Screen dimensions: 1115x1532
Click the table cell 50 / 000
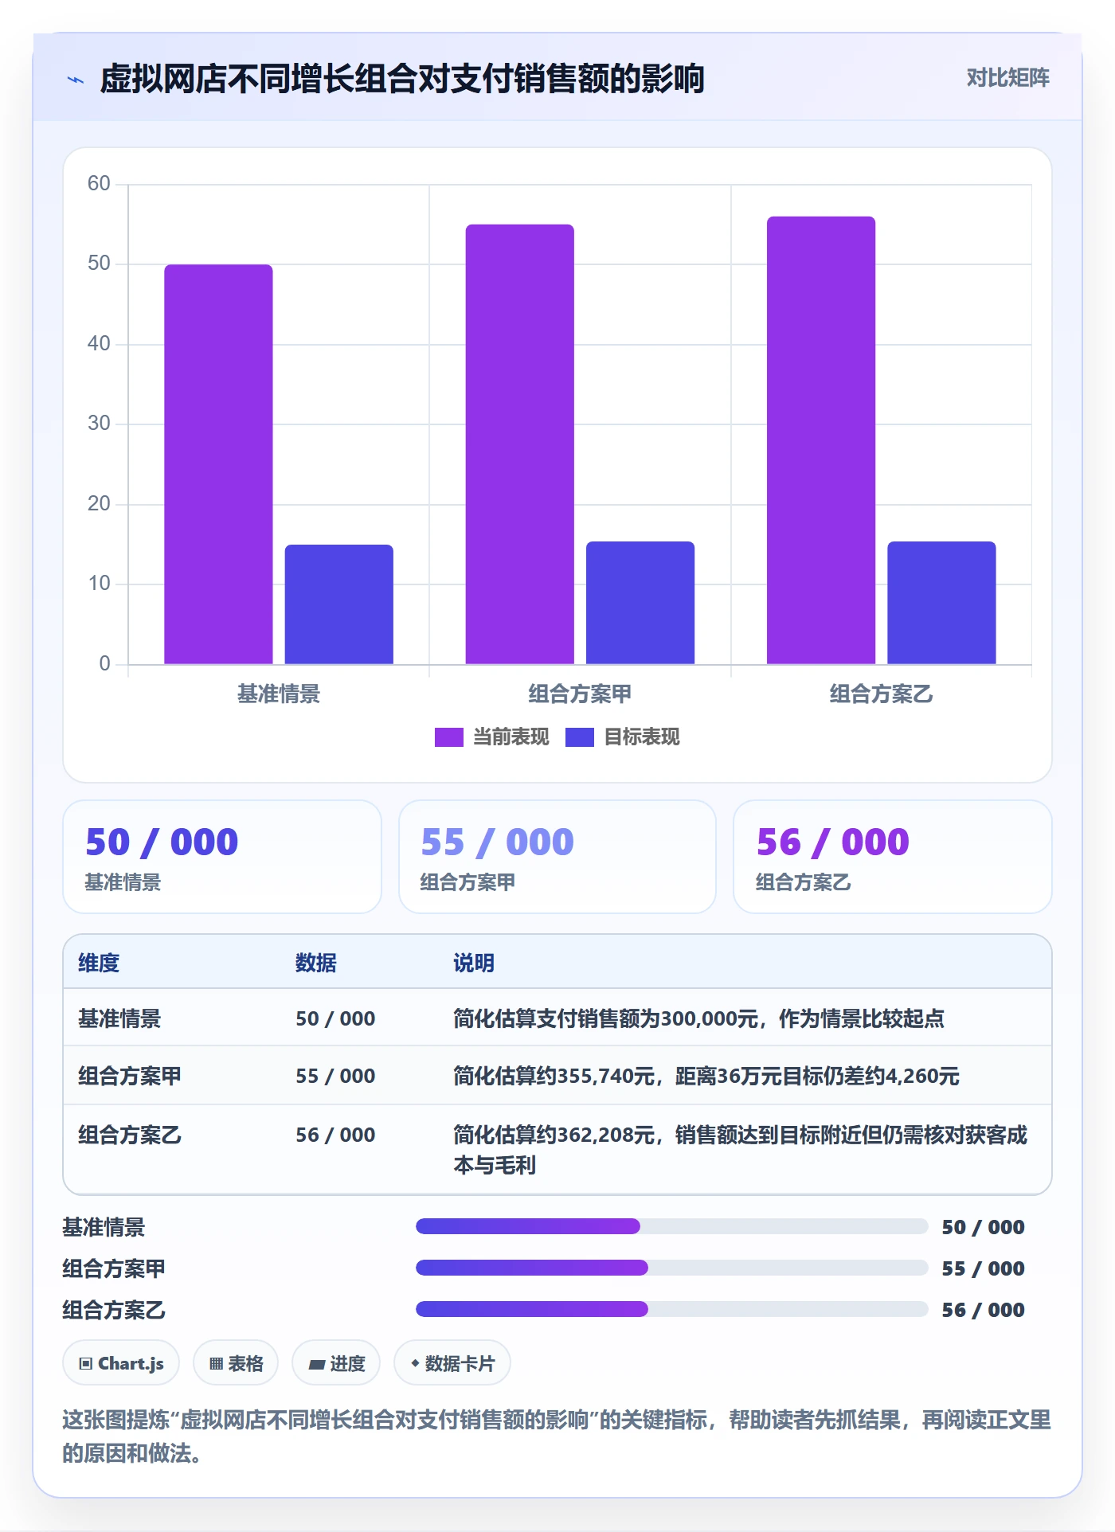tap(335, 1018)
